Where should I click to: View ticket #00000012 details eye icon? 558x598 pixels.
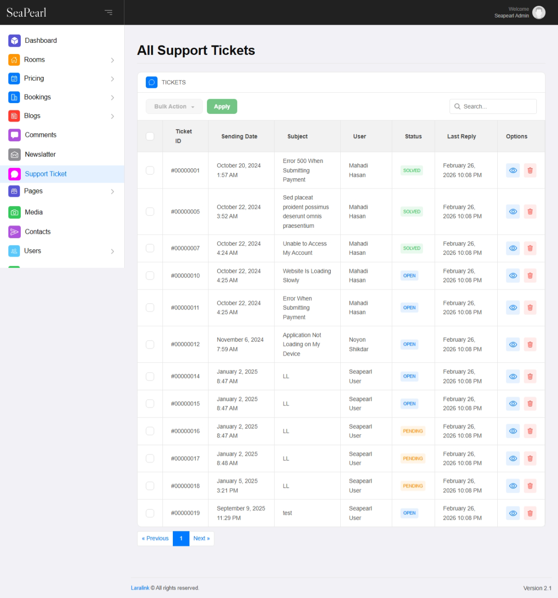pyautogui.click(x=513, y=345)
